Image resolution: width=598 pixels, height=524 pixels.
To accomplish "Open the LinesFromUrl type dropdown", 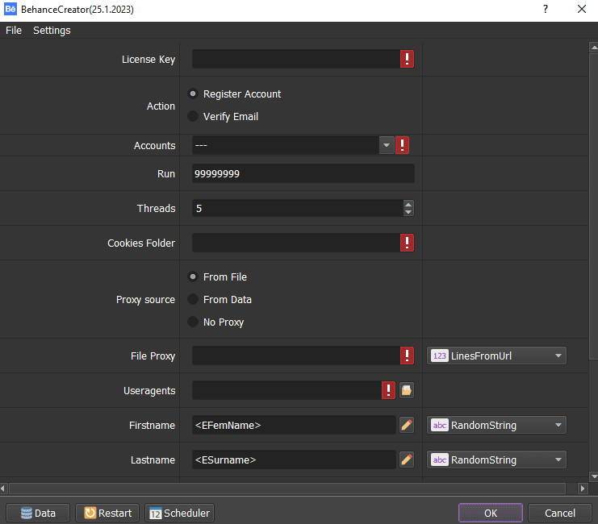I will [x=496, y=356].
